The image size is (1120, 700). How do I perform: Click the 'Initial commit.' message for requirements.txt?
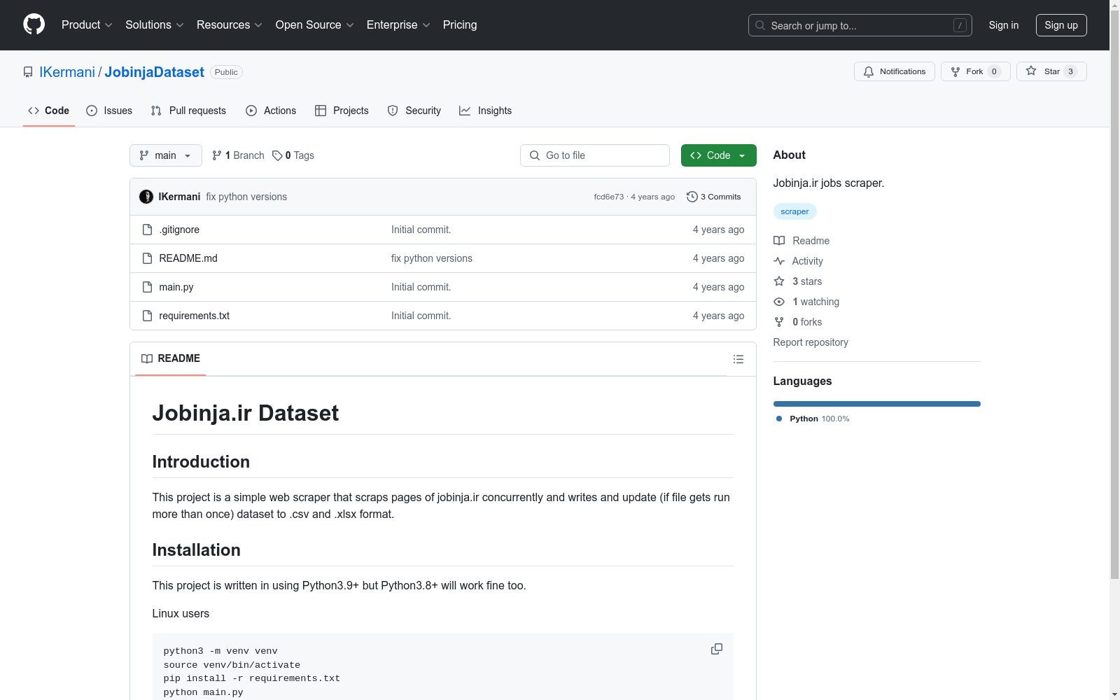[421, 316]
